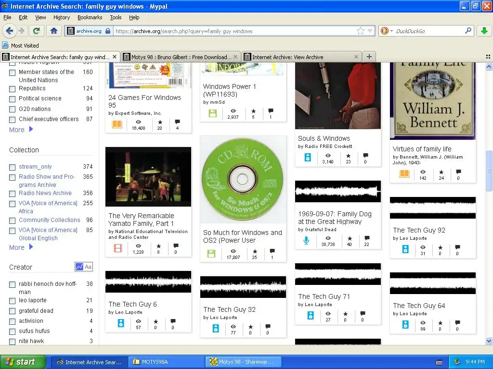Viewport: 493px width, 369px height.
Task: Click the William J. Bennett book cover
Action: tap(433, 101)
